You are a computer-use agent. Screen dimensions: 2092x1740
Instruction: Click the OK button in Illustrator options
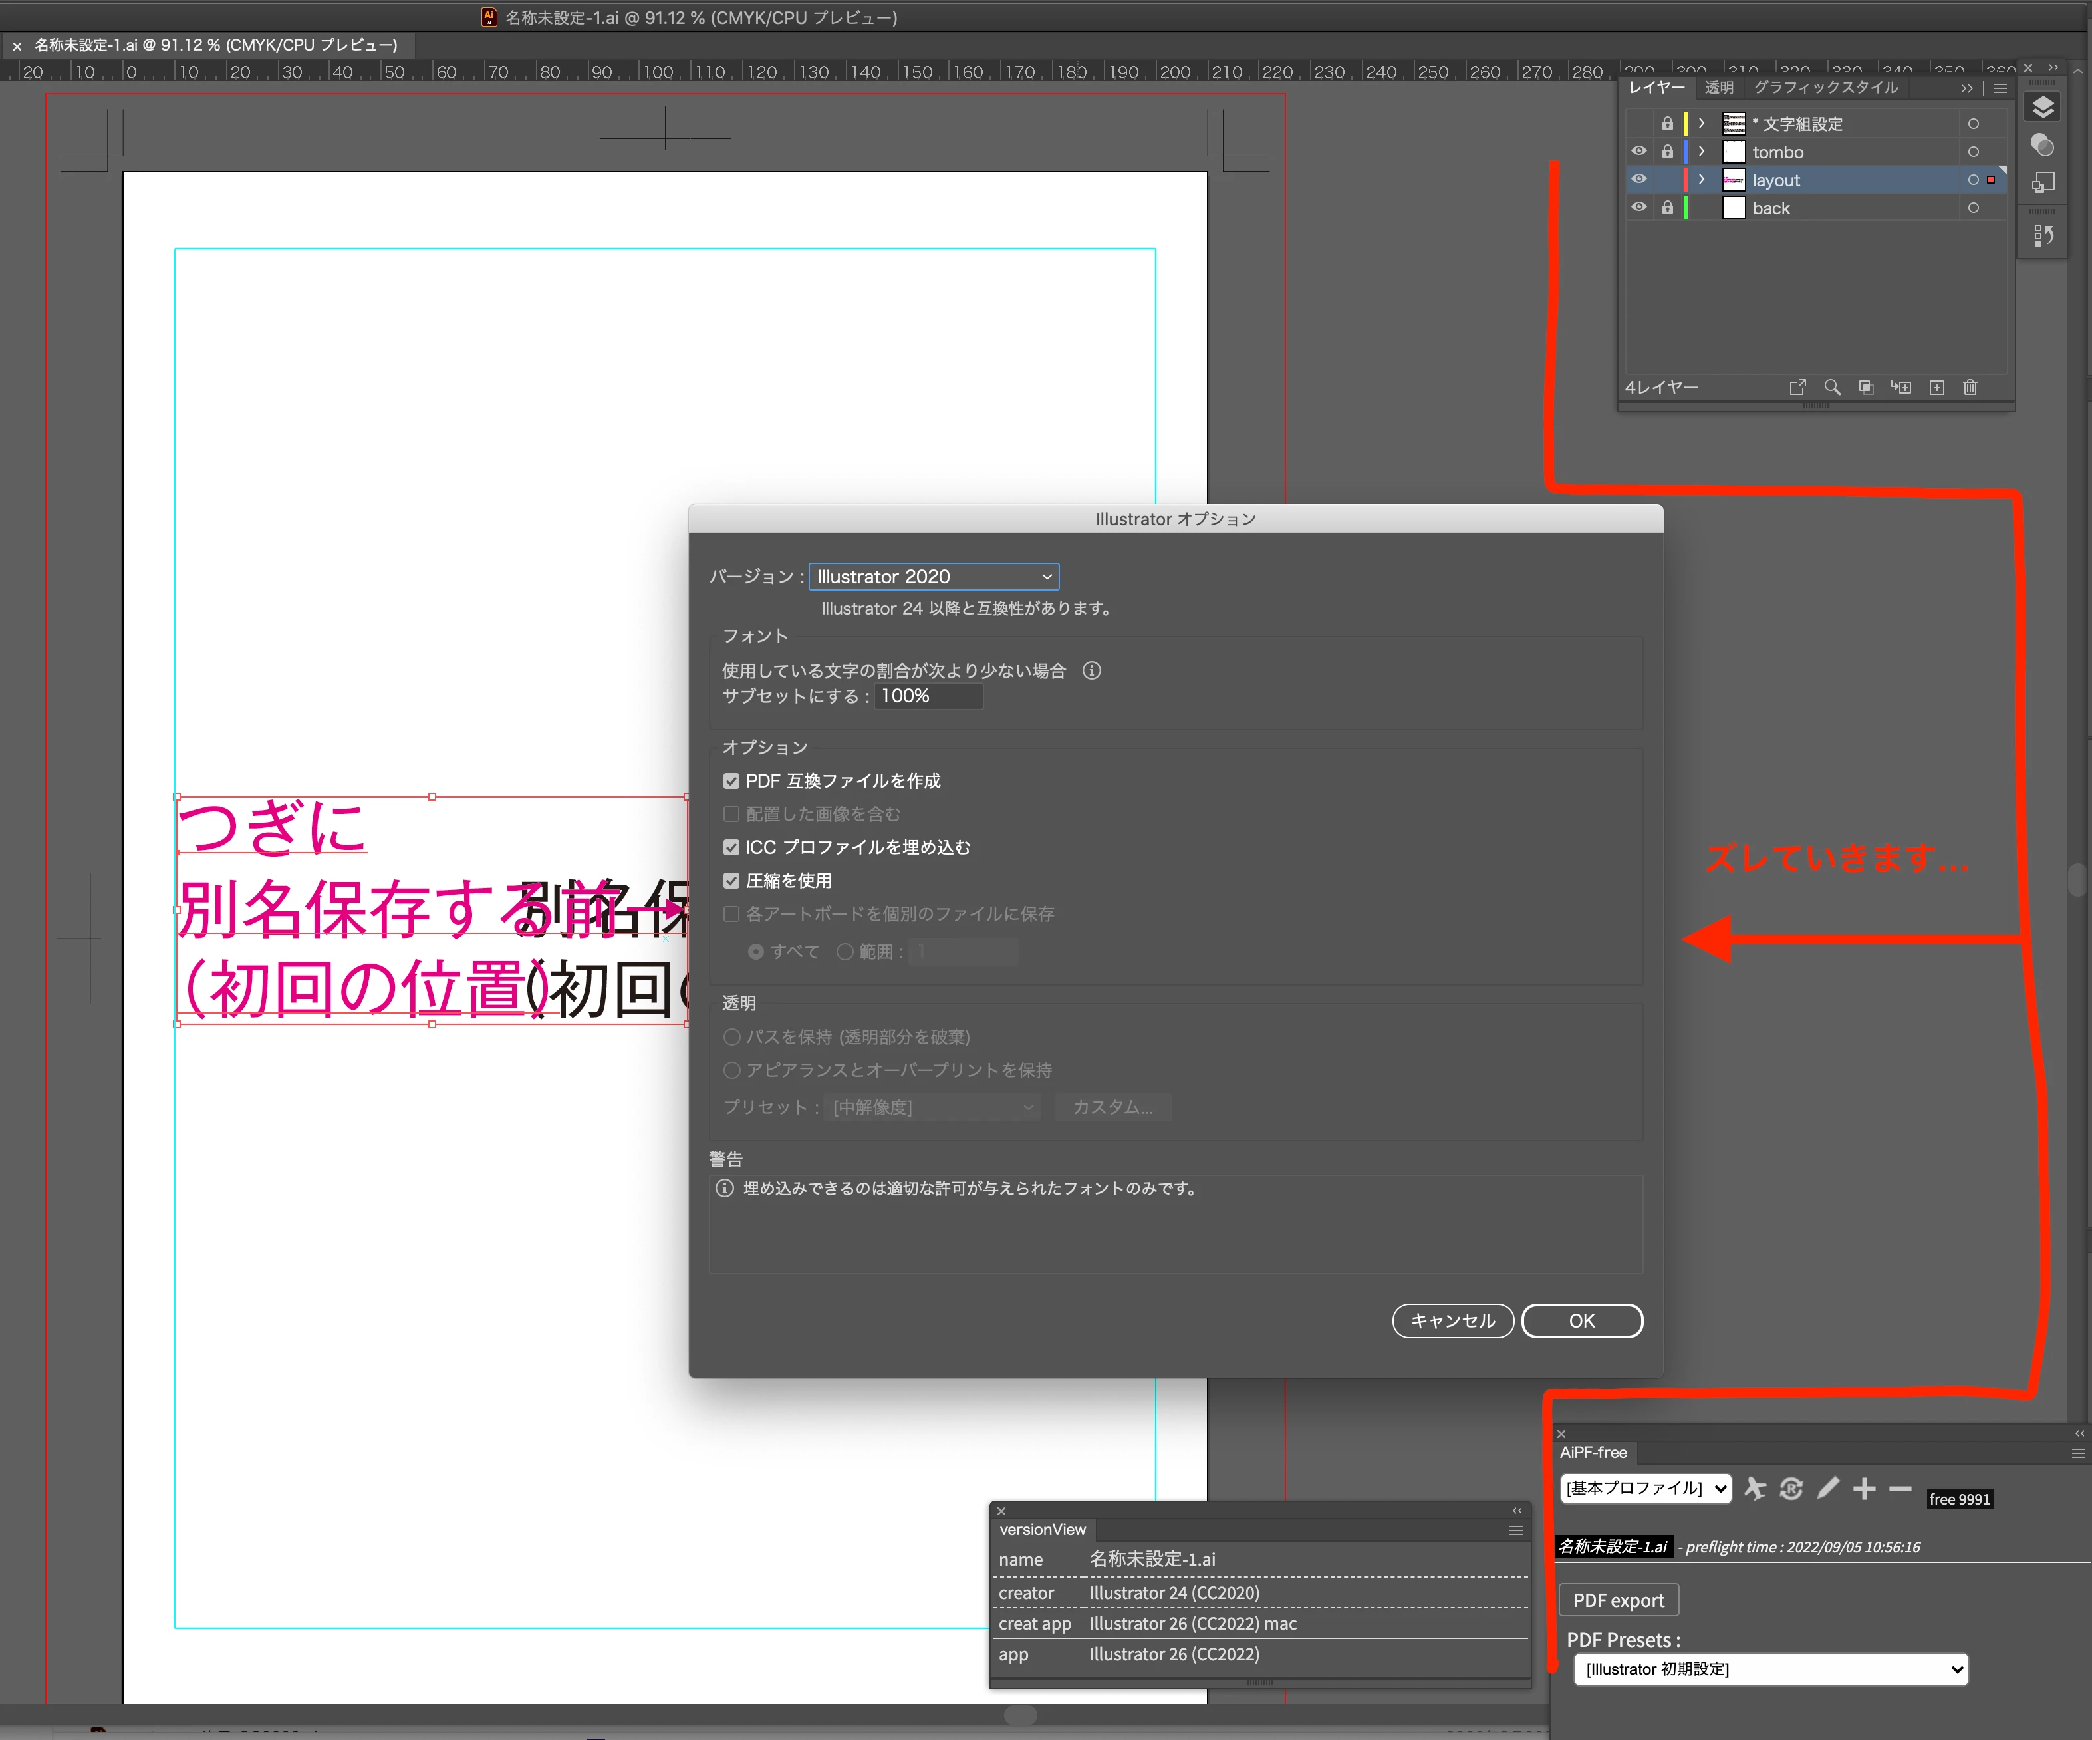pyautogui.click(x=1581, y=1320)
